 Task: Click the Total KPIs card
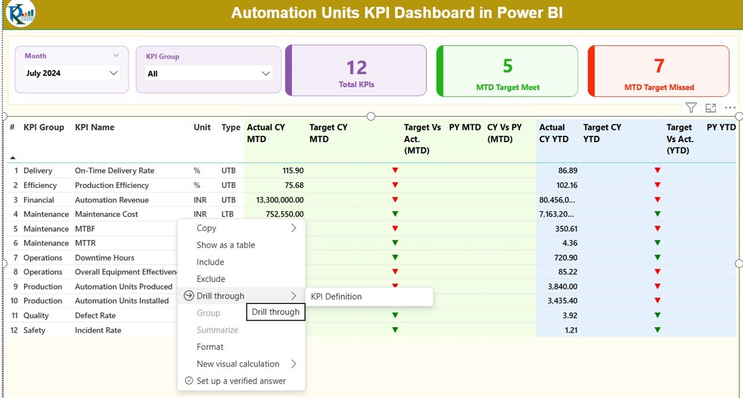coord(356,71)
